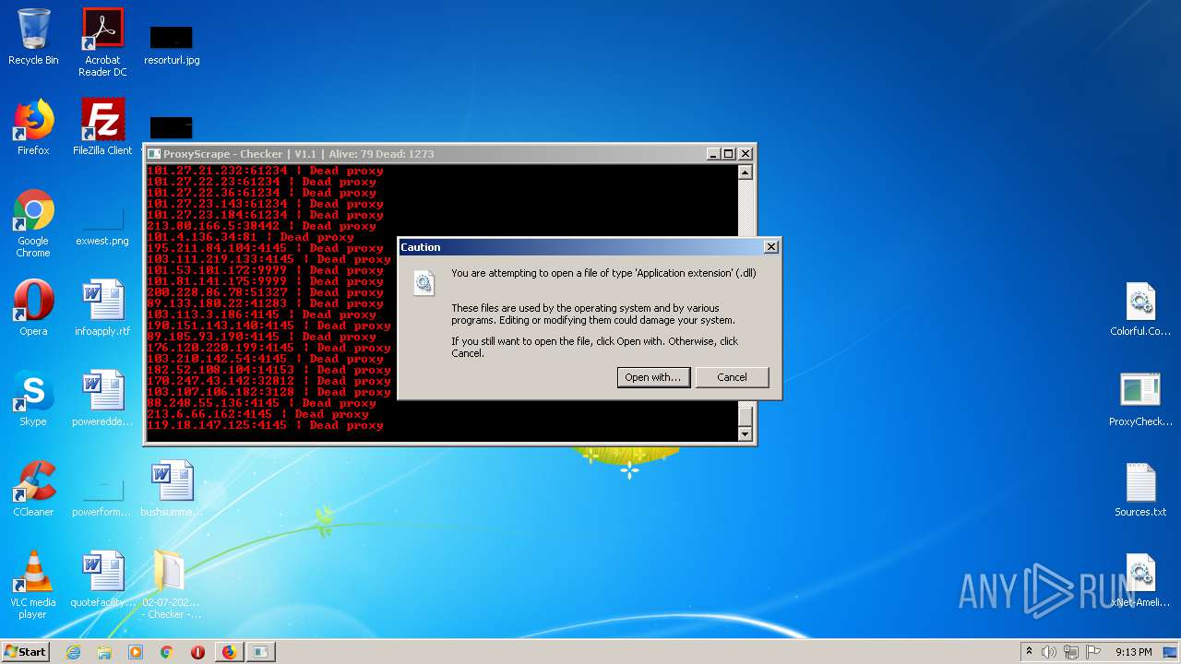Select the infoapply.rtf document icon
This screenshot has height=664, width=1181.
tap(102, 308)
